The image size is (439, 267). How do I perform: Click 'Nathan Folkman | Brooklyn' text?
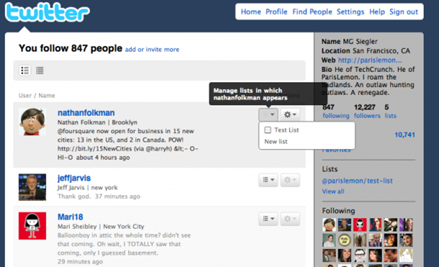[97, 122]
